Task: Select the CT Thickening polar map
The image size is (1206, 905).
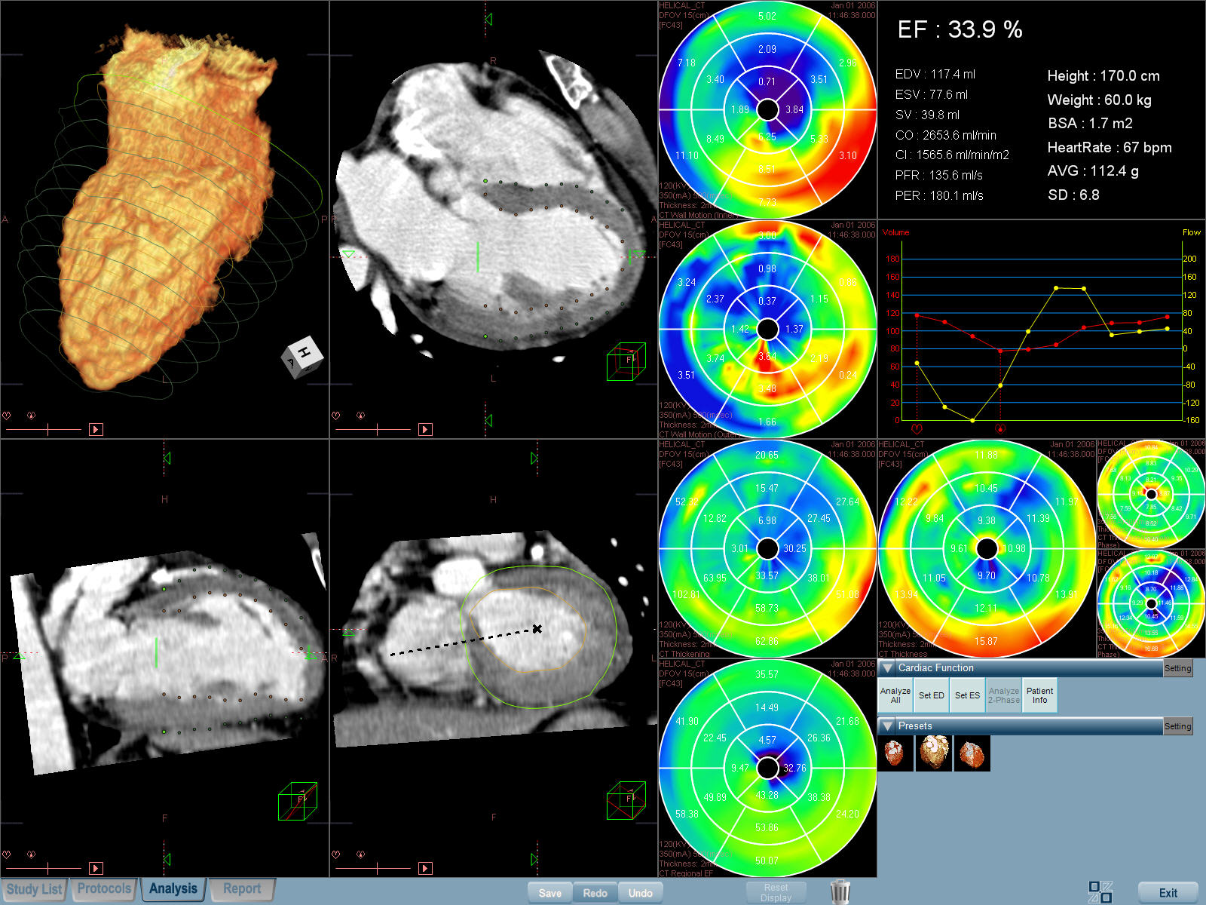Action: click(x=767, y=549)
